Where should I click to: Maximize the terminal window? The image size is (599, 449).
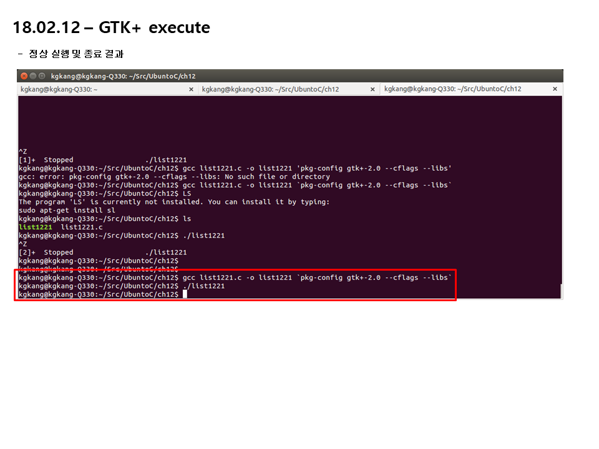tap(42, 76)
